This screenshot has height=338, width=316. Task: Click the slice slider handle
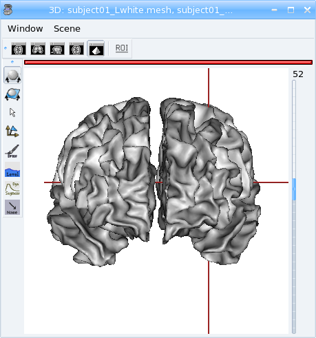(x=294, y=189)
